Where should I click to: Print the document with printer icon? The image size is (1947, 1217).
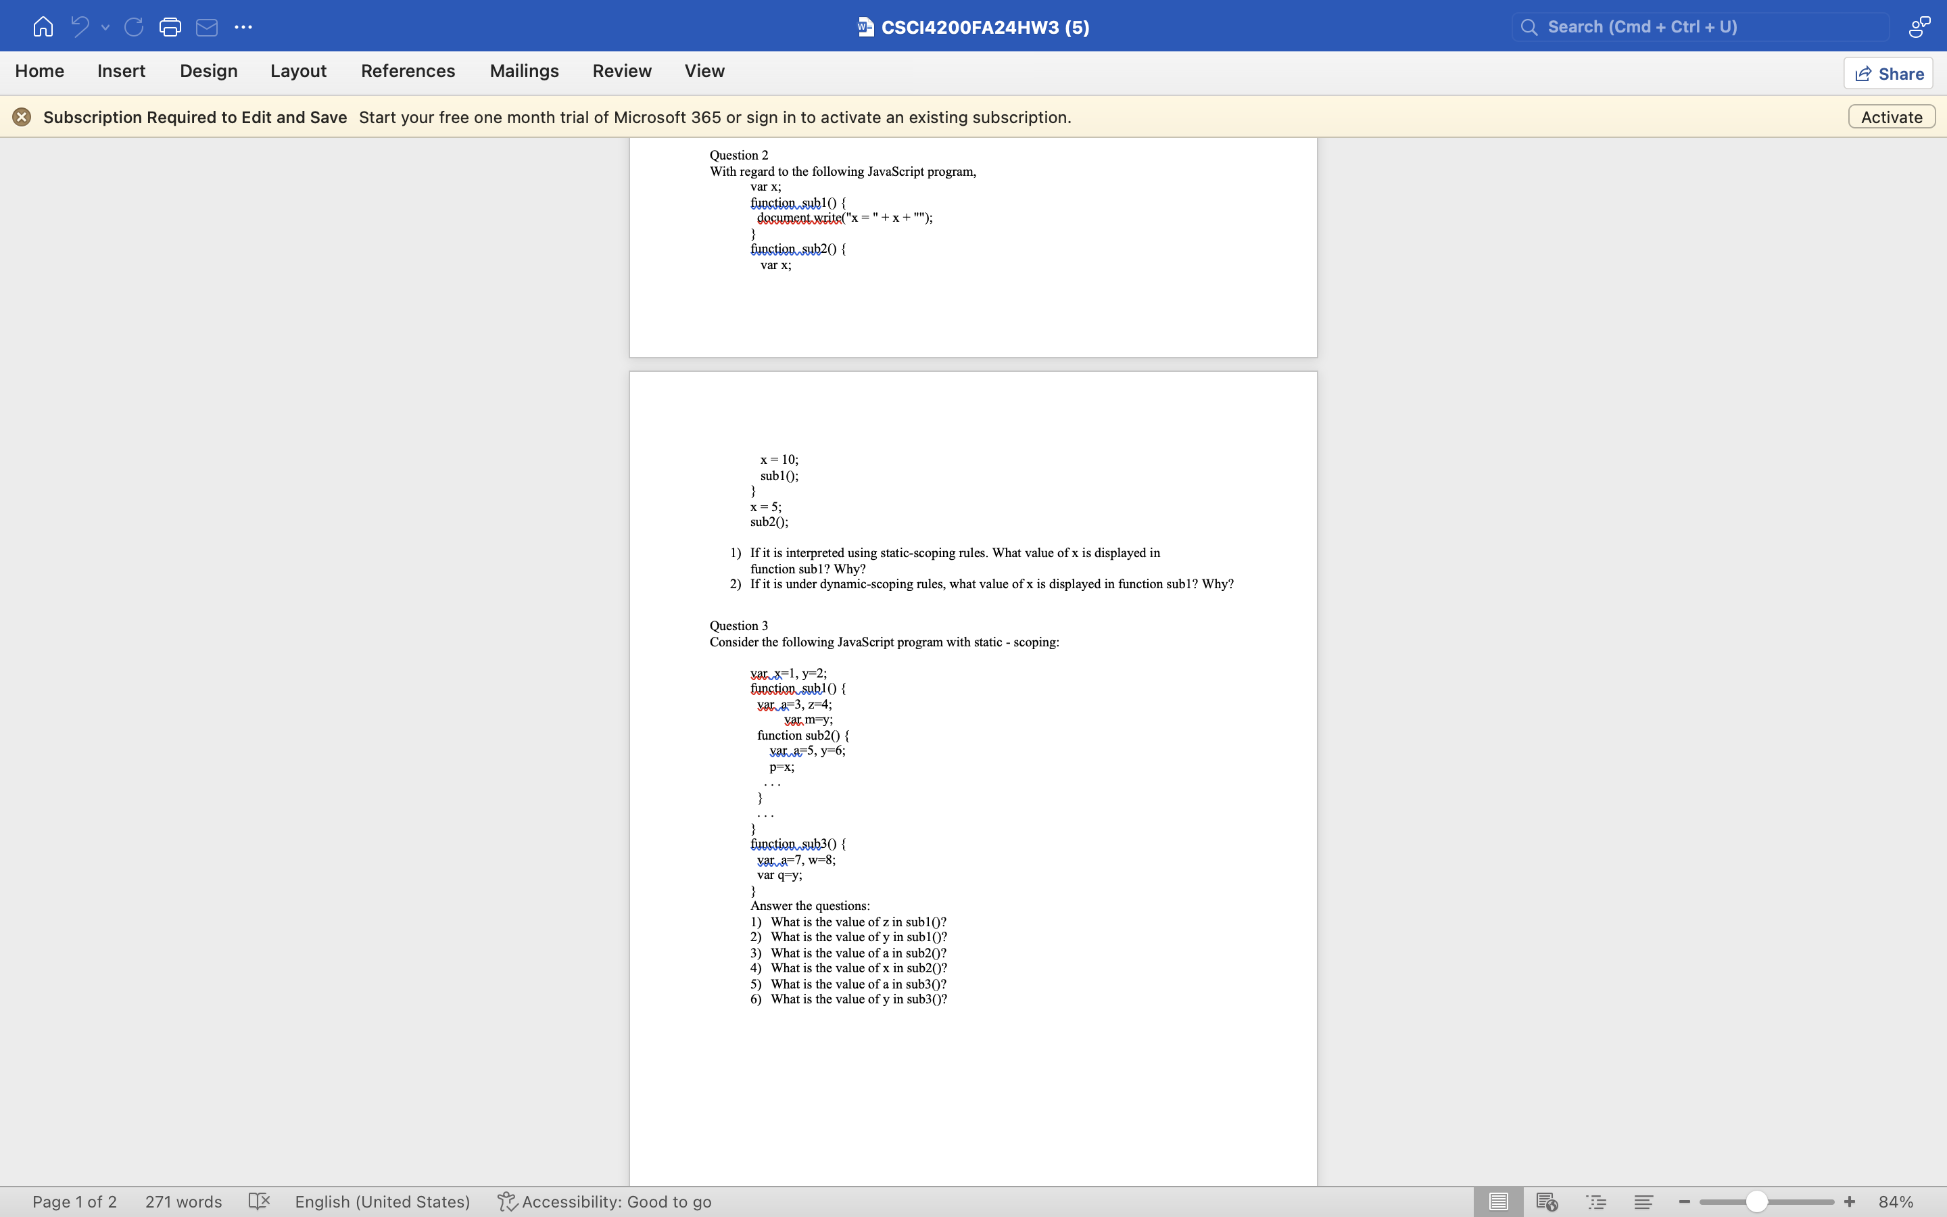tap(170, 26)
